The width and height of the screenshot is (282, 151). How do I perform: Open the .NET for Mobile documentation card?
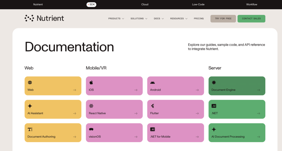pyautogui.click(x=176, y=133)
